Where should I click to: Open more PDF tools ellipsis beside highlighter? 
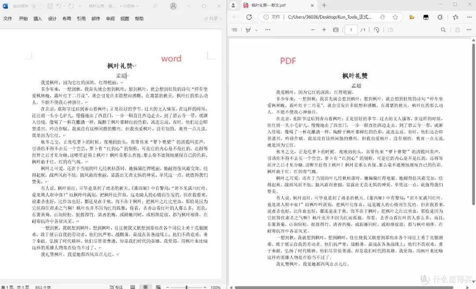[x=268, y=30]
